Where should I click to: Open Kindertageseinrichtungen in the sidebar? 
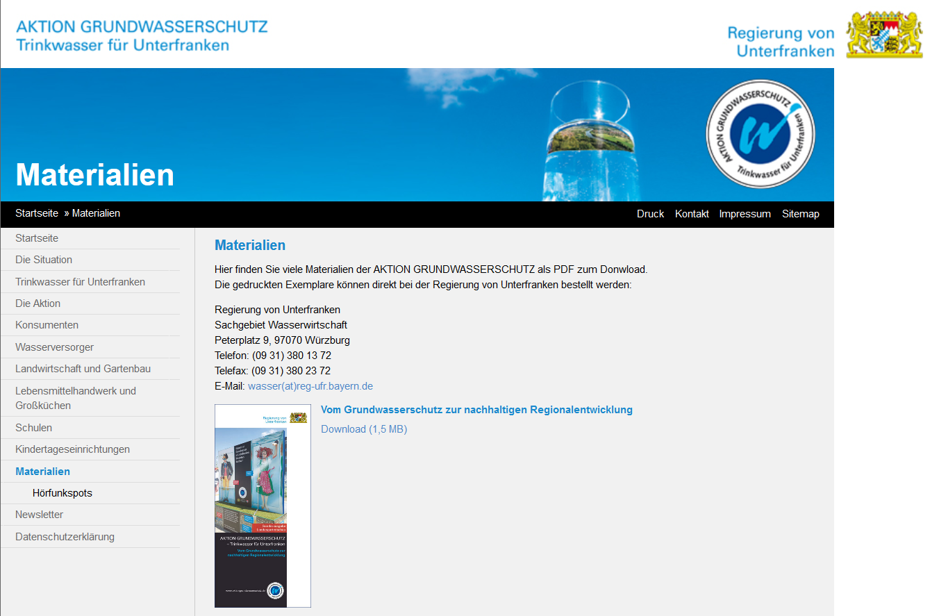tap(90, 449)
